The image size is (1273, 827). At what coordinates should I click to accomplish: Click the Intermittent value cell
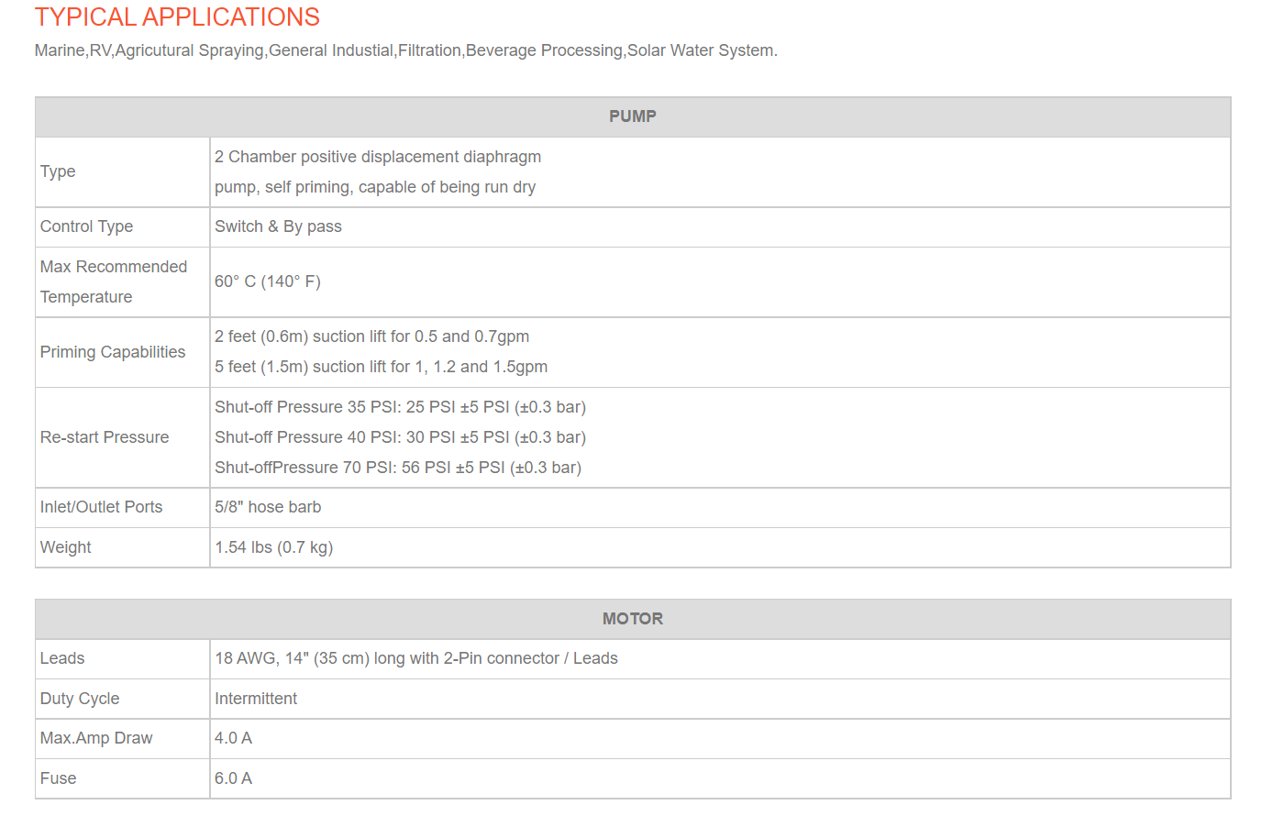click(x=720, y=699)
